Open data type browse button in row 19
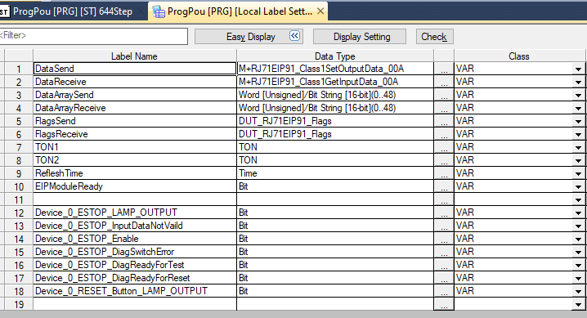The width and height of the screenshot is (587, 318). click(x=444, y=305)
